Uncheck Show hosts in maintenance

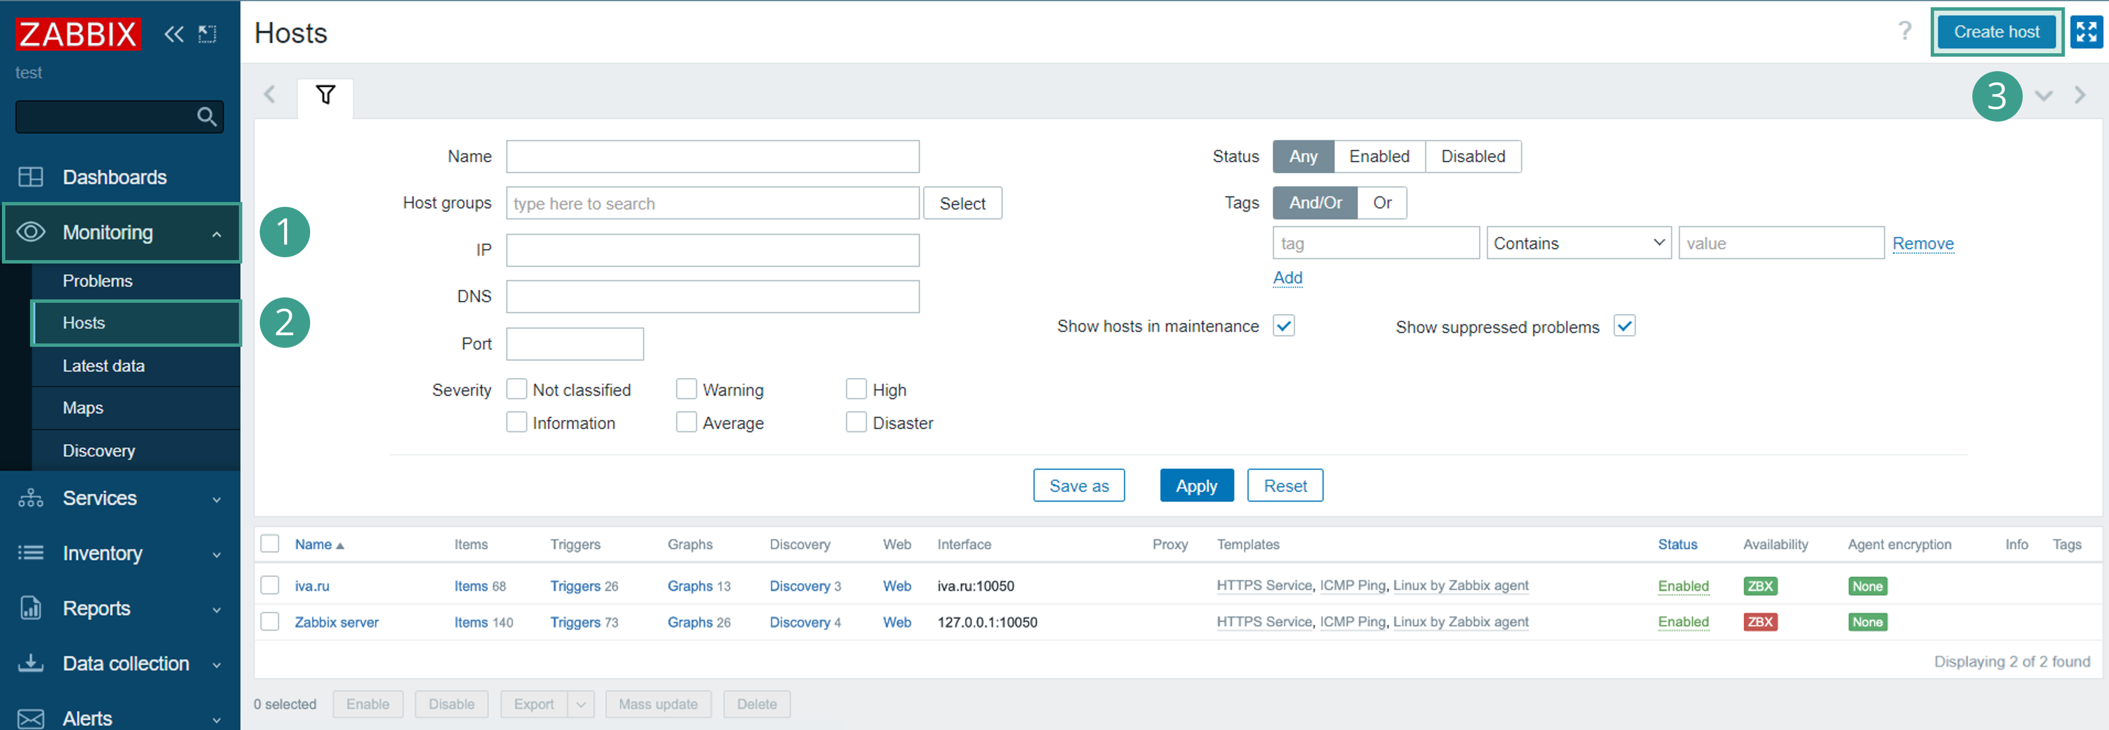click(1283, 326)
